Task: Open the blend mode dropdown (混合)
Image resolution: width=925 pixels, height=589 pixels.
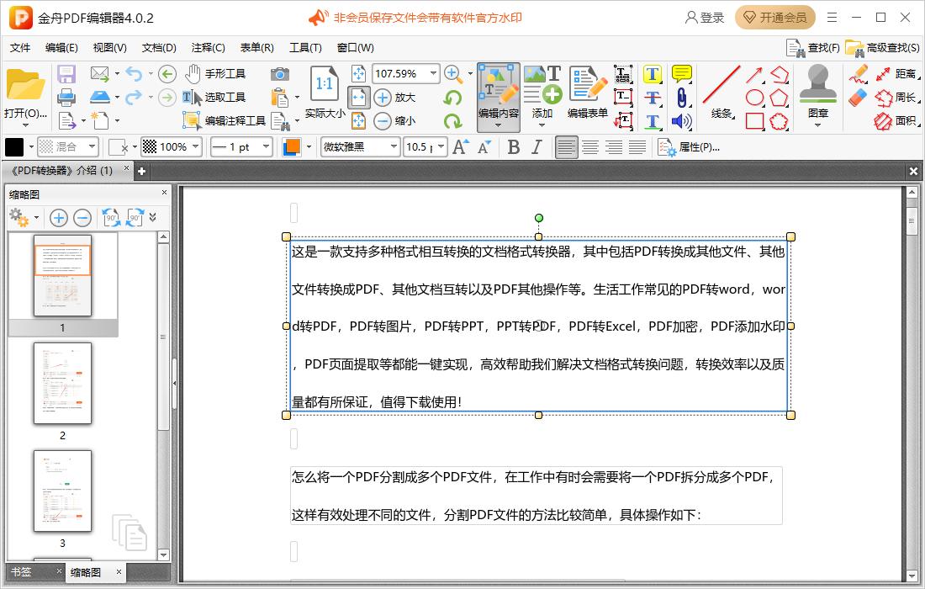Action: pos(67,146)
